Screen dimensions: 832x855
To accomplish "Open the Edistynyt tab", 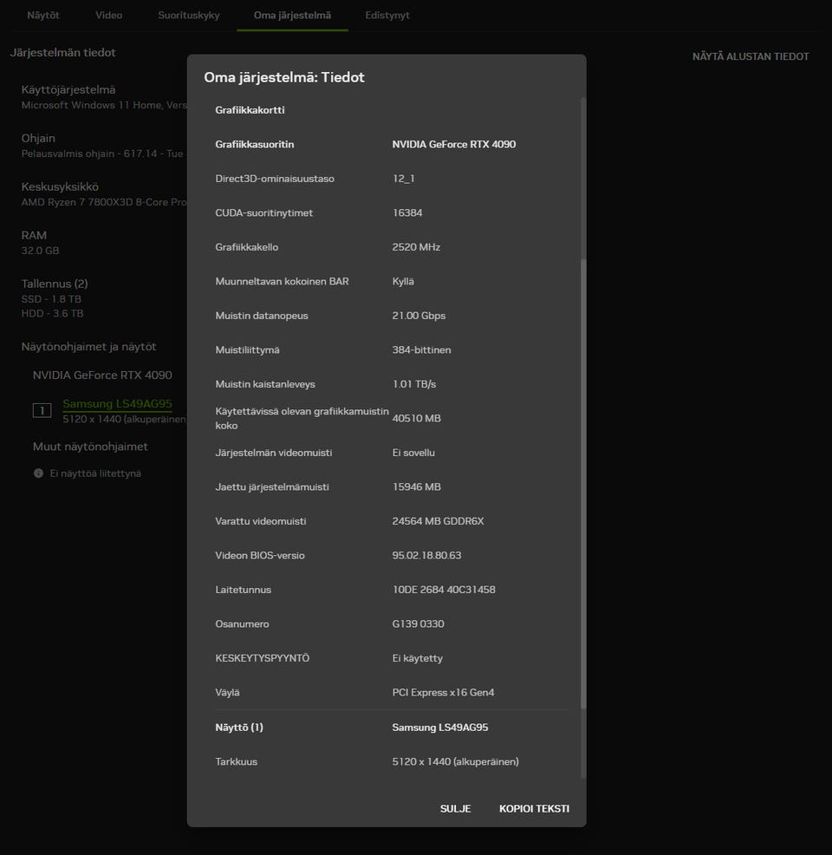I will (x=387, y=16).
